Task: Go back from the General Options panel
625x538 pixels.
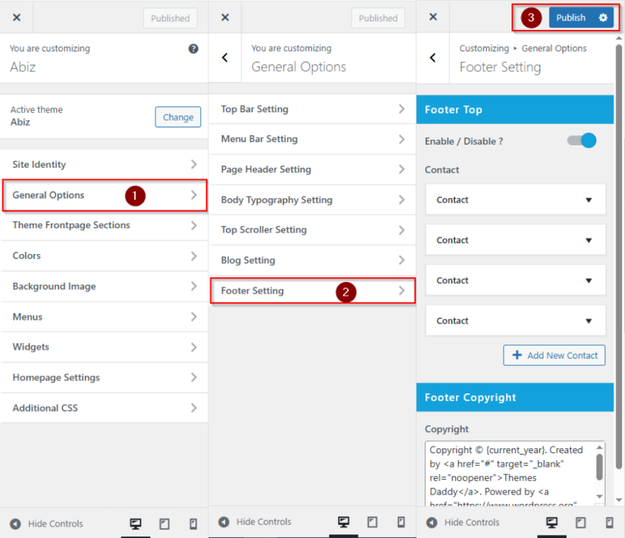Action: 225,57
